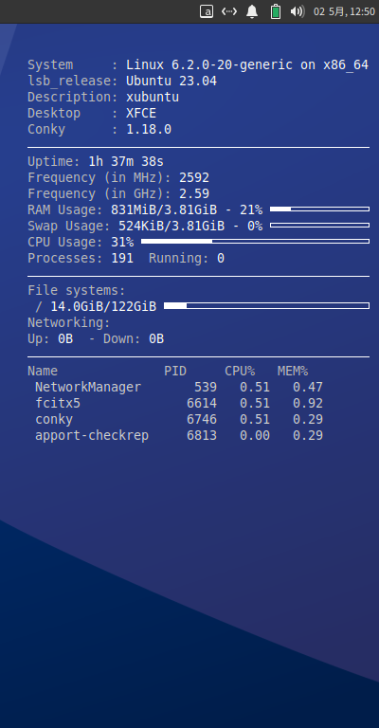
Task: Click the frequency value '2592'
Action: 194,178
